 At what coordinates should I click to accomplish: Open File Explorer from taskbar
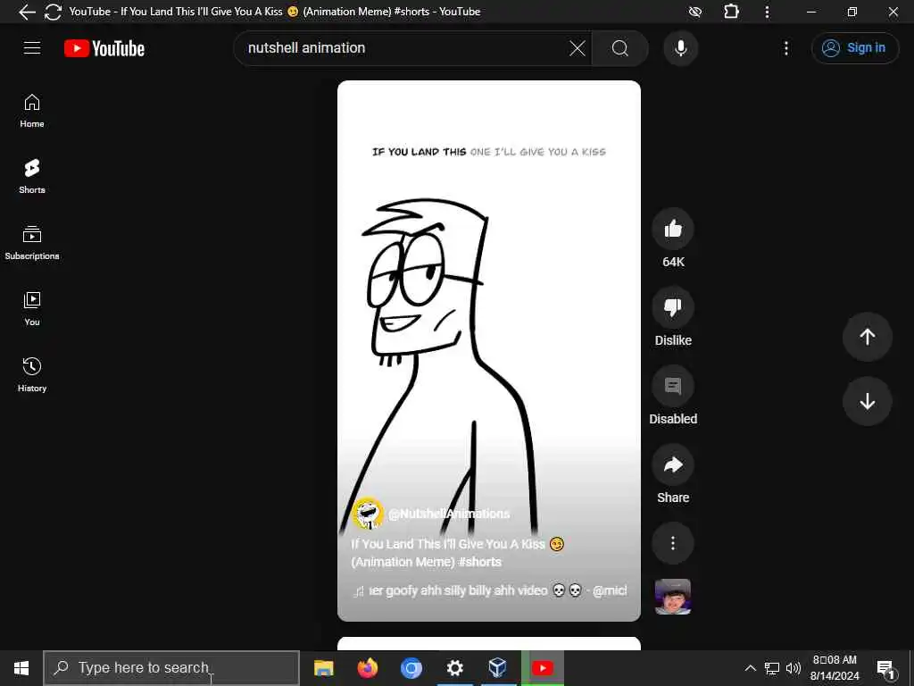tap(323, 668)
